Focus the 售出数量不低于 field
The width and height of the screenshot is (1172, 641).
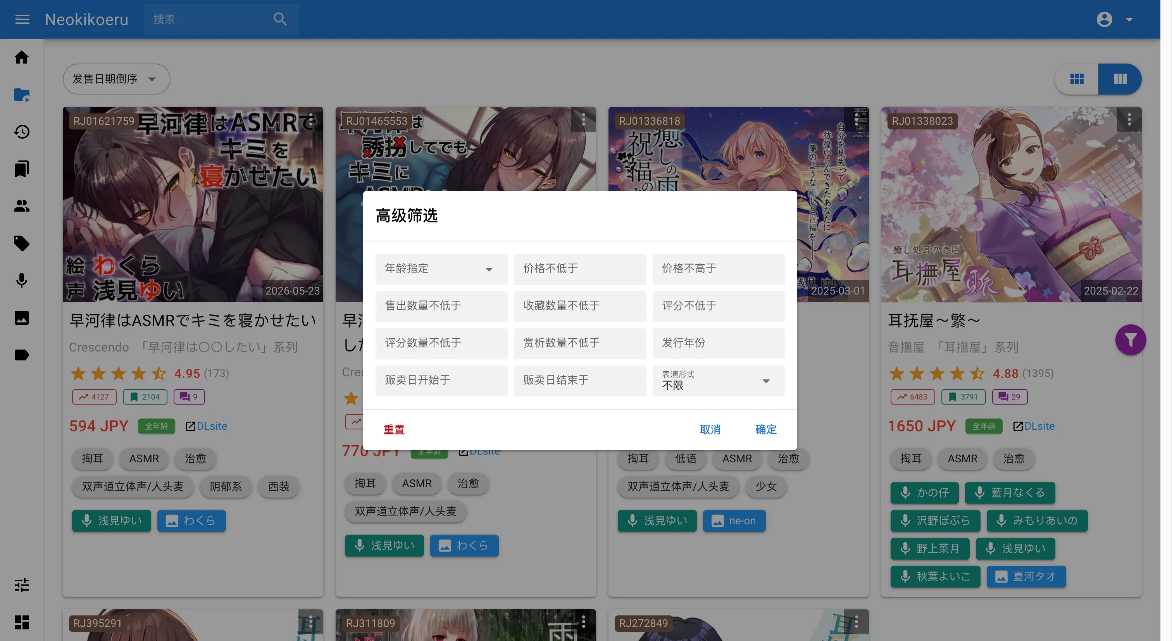(441, 306)
